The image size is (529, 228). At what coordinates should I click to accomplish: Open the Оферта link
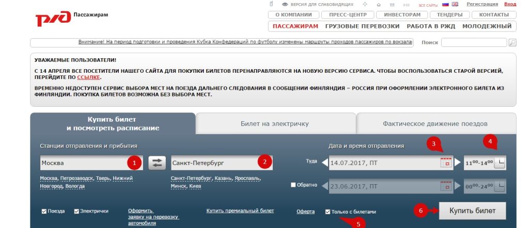click(x=306, y=211)
